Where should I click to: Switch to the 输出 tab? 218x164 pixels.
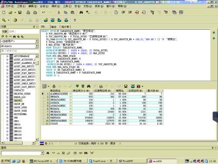click(x=54, y=27)
